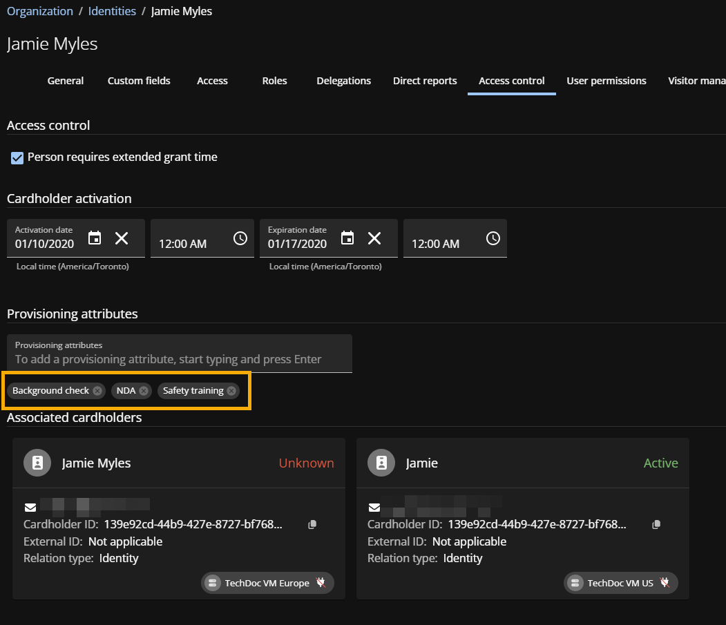The height and width of the screenshot is (625, 726).
Task: Open activation time clock picker
Action: pos(240,238)
